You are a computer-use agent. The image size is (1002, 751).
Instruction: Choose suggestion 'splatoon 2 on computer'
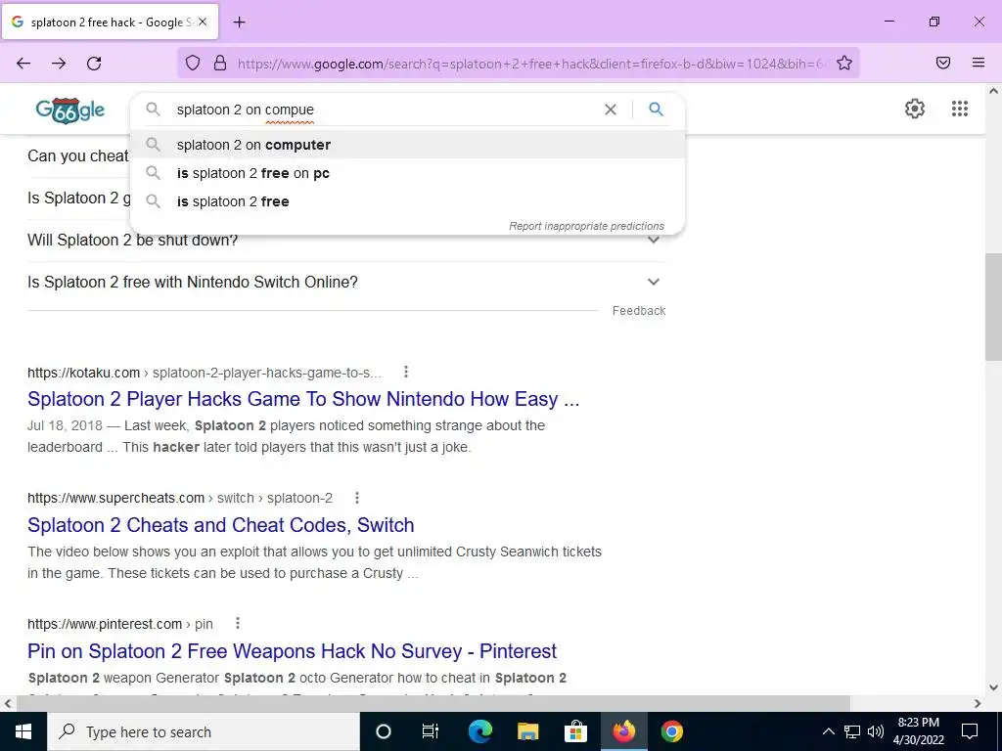(407, 145)
